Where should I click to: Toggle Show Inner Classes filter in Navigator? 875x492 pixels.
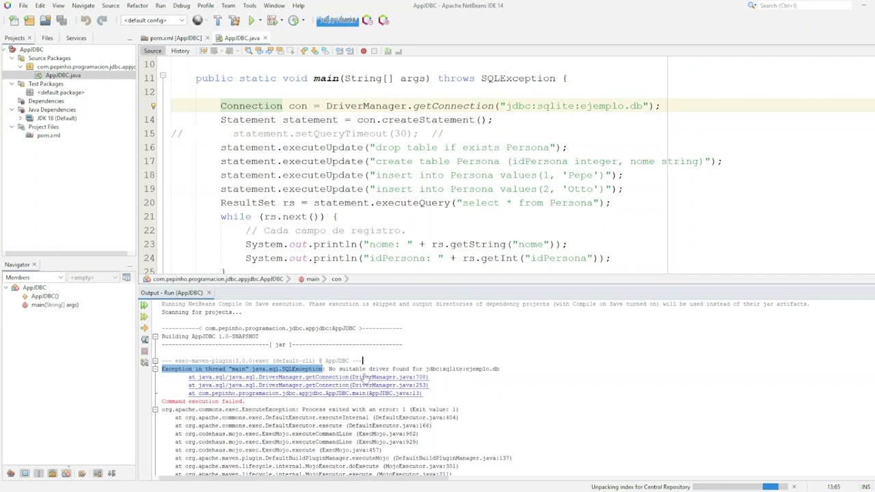click(66, 474)
